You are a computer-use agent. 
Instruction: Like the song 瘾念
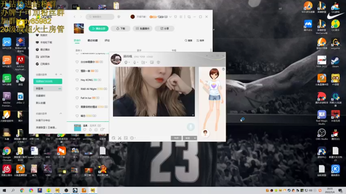[77, 116]
